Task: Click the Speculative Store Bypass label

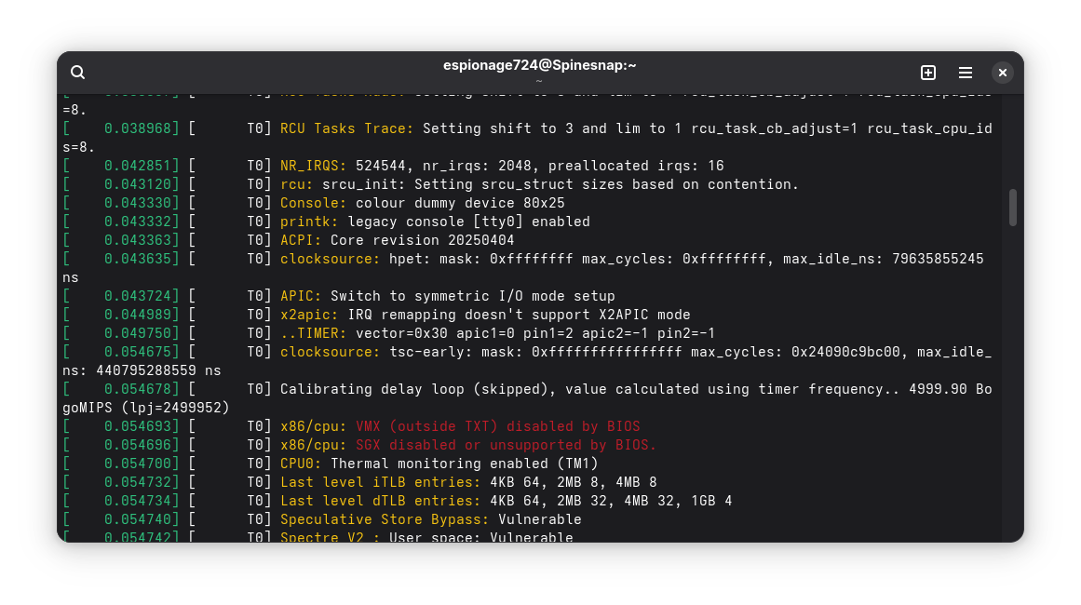Action: (385, 519)
